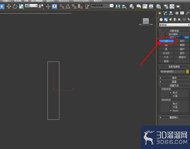Switch to the Motion panel tab
This screenshot has width=190, height=149.
click(177, 13)
